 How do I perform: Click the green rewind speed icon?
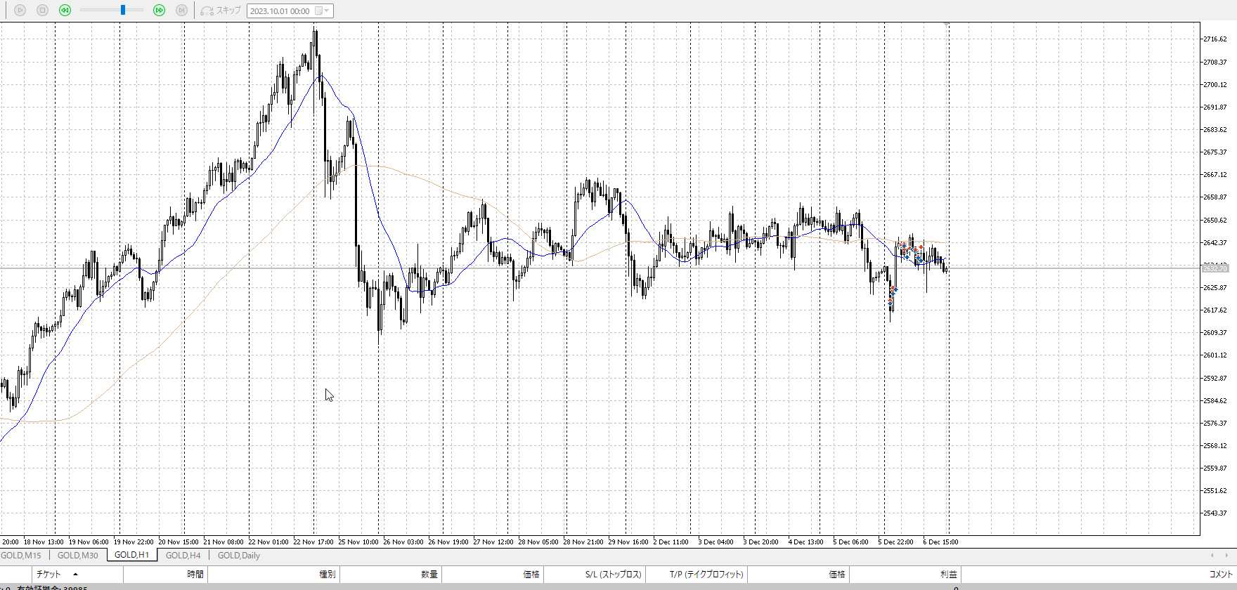point(65,11)
